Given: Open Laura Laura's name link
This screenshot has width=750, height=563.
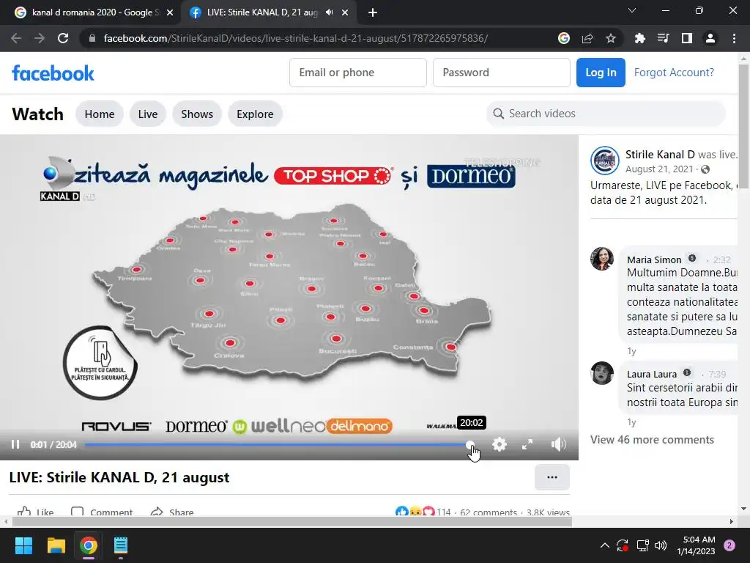Looking at the screenshot, I should (651, 374).
